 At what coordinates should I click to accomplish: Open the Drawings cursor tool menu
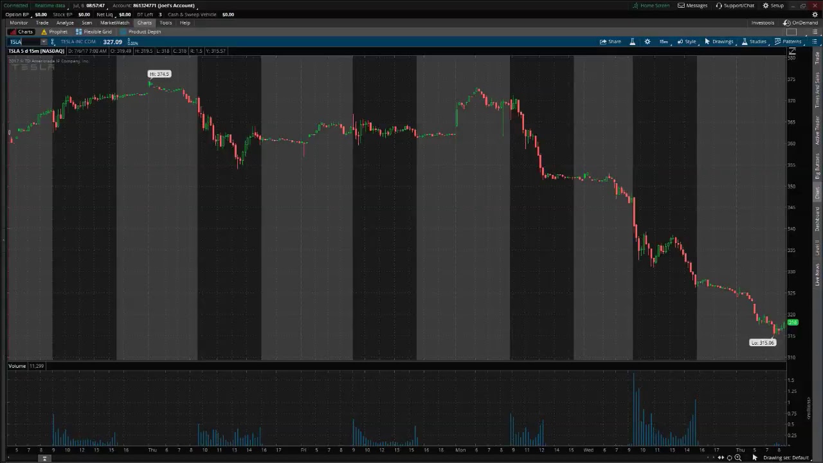pyautogui.click(x=719, y=41)
